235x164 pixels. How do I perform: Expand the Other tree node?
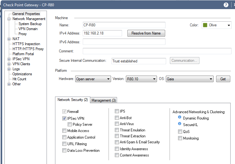tap(9, 84)
